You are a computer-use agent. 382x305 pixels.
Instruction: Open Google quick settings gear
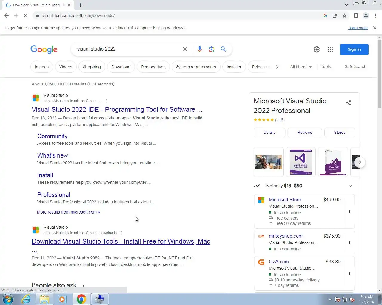pyautogui.click(x=317, y=49)
